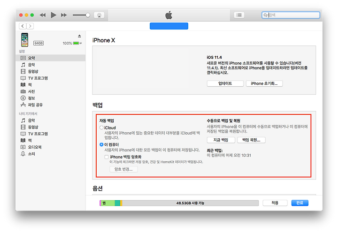The width and height of the screenshot is (338, 233).
Task: Go back with the left chevron
Action: [x=23, y=26]
